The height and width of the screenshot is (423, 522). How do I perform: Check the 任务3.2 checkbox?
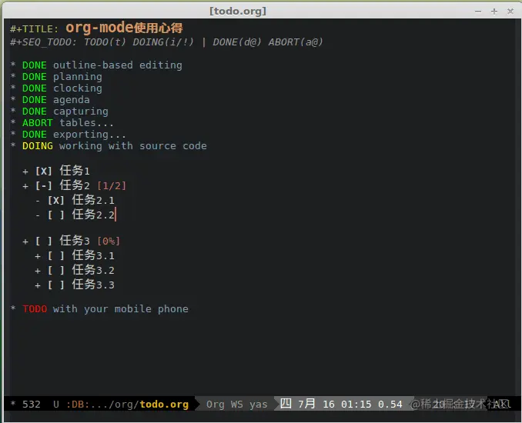[56, 271]
